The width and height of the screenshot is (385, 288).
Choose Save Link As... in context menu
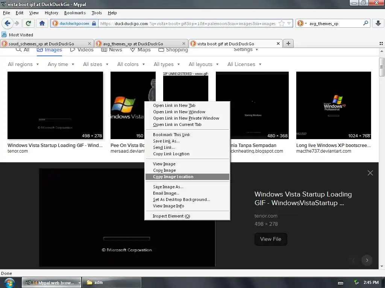187,141
